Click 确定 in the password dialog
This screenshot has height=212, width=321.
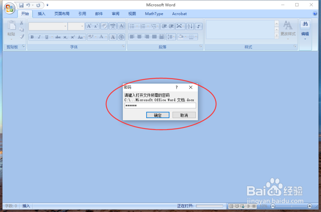pos(158,115)
